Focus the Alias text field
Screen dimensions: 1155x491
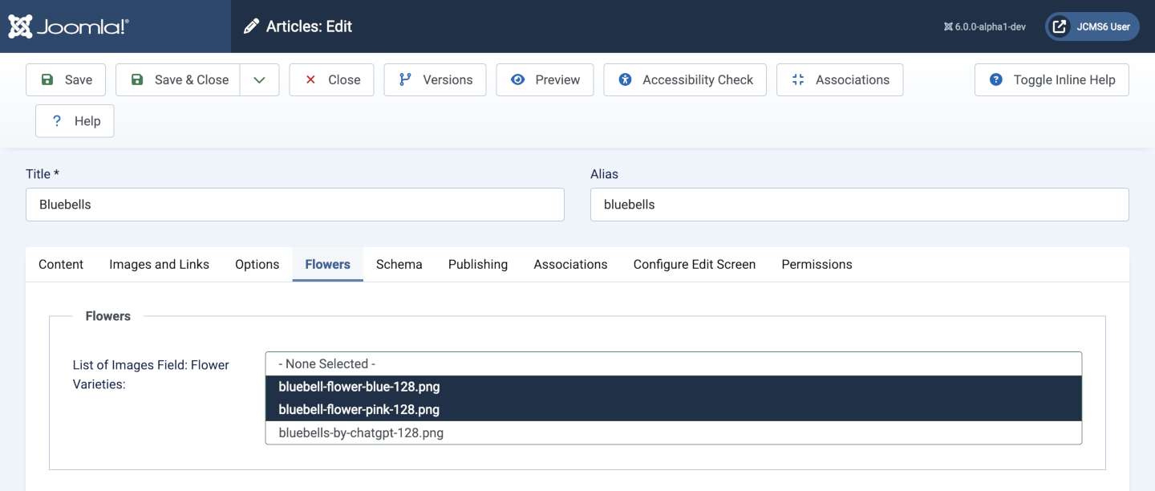pos(859,205)
